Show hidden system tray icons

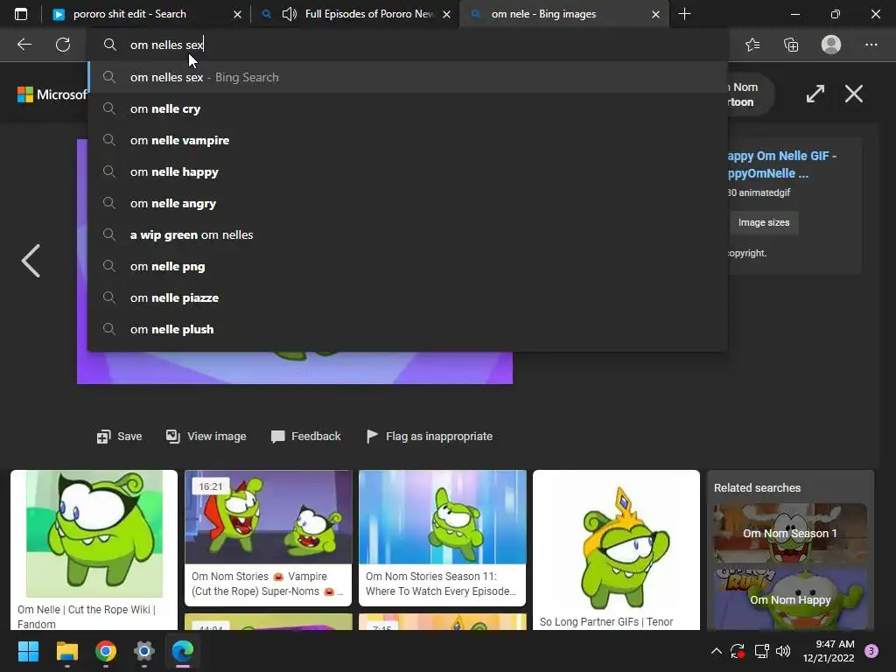716,651
